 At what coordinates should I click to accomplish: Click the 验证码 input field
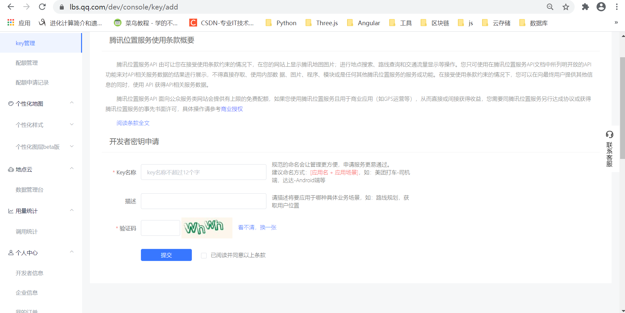[160, 228]
